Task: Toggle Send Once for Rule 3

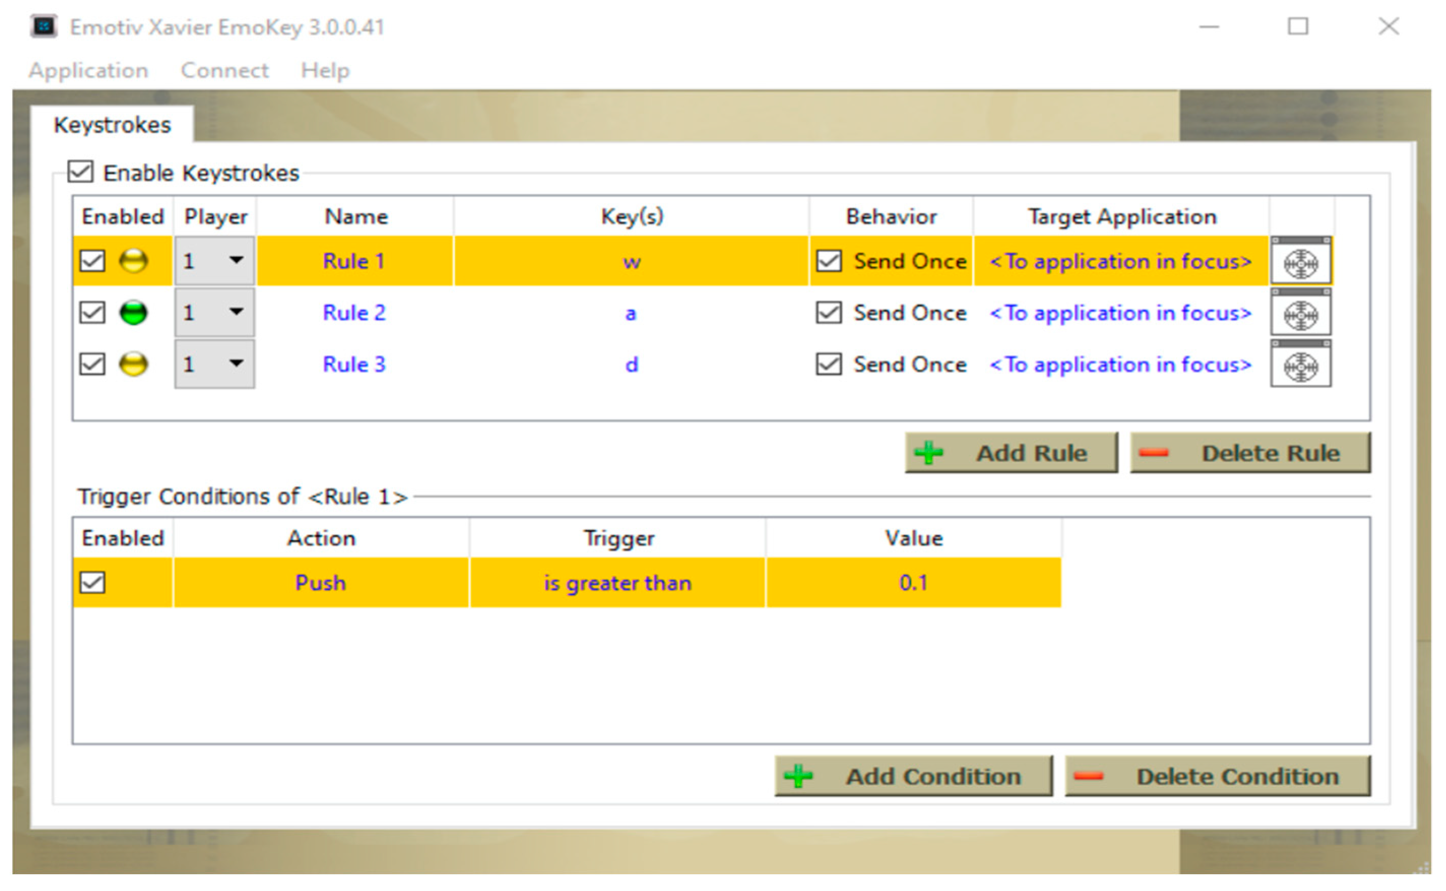Action: (x=828, y=364)
